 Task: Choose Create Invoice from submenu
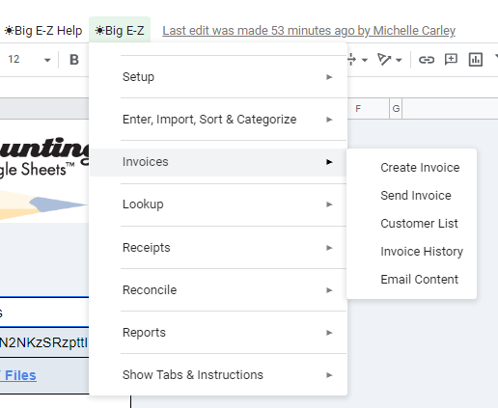tap(412, 168)
